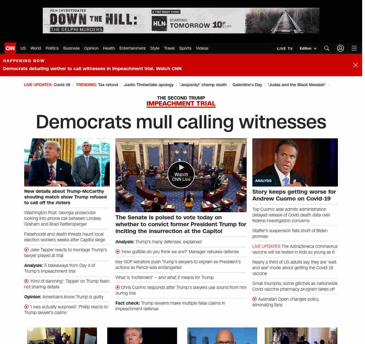This screenshot has height=344, width=365.
Task: Click the CNN logo home icon
Action: point(10,48)
